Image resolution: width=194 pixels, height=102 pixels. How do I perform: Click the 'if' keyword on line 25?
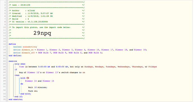click(x=16, y=69)
